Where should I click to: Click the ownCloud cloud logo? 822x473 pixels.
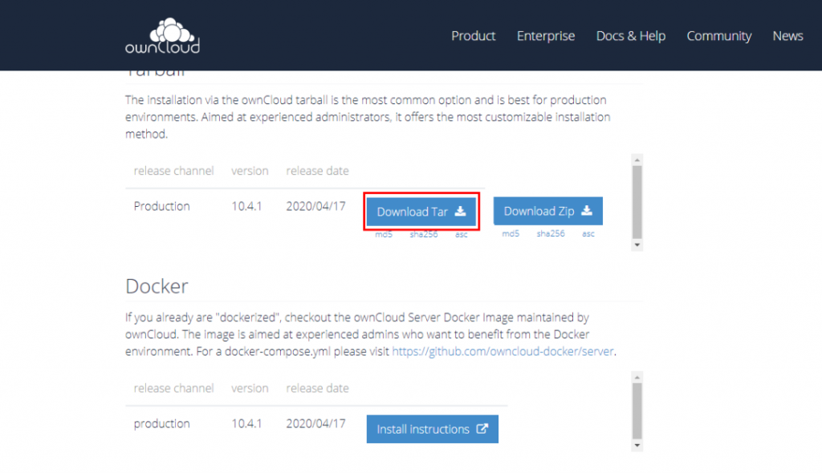point(162,36)
